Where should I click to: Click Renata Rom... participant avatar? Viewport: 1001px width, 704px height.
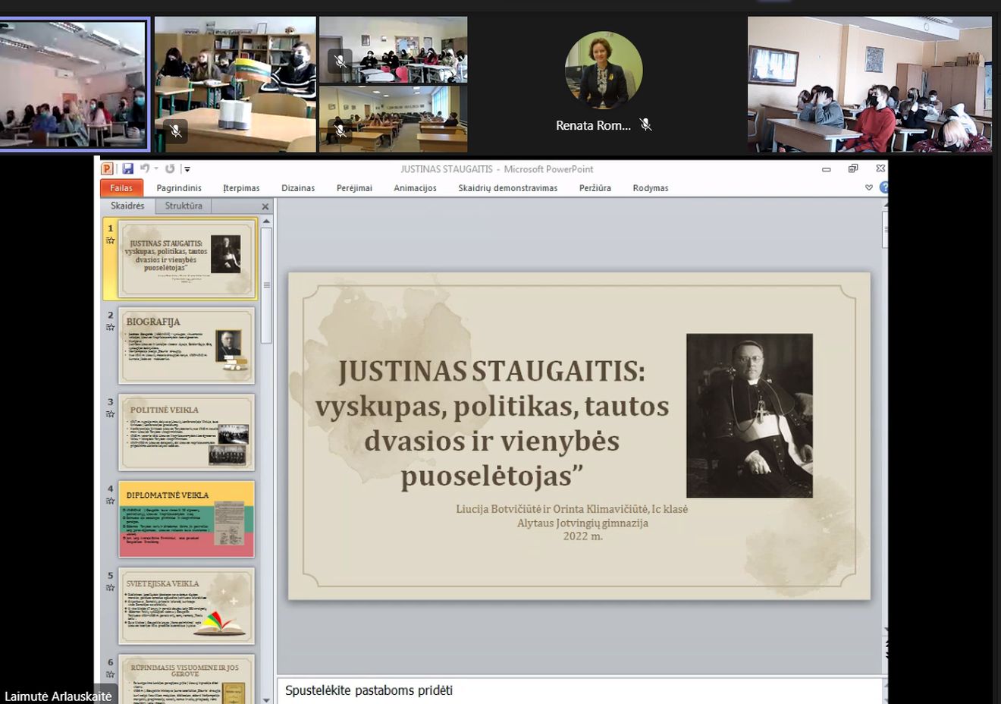[x=604, y=71]
